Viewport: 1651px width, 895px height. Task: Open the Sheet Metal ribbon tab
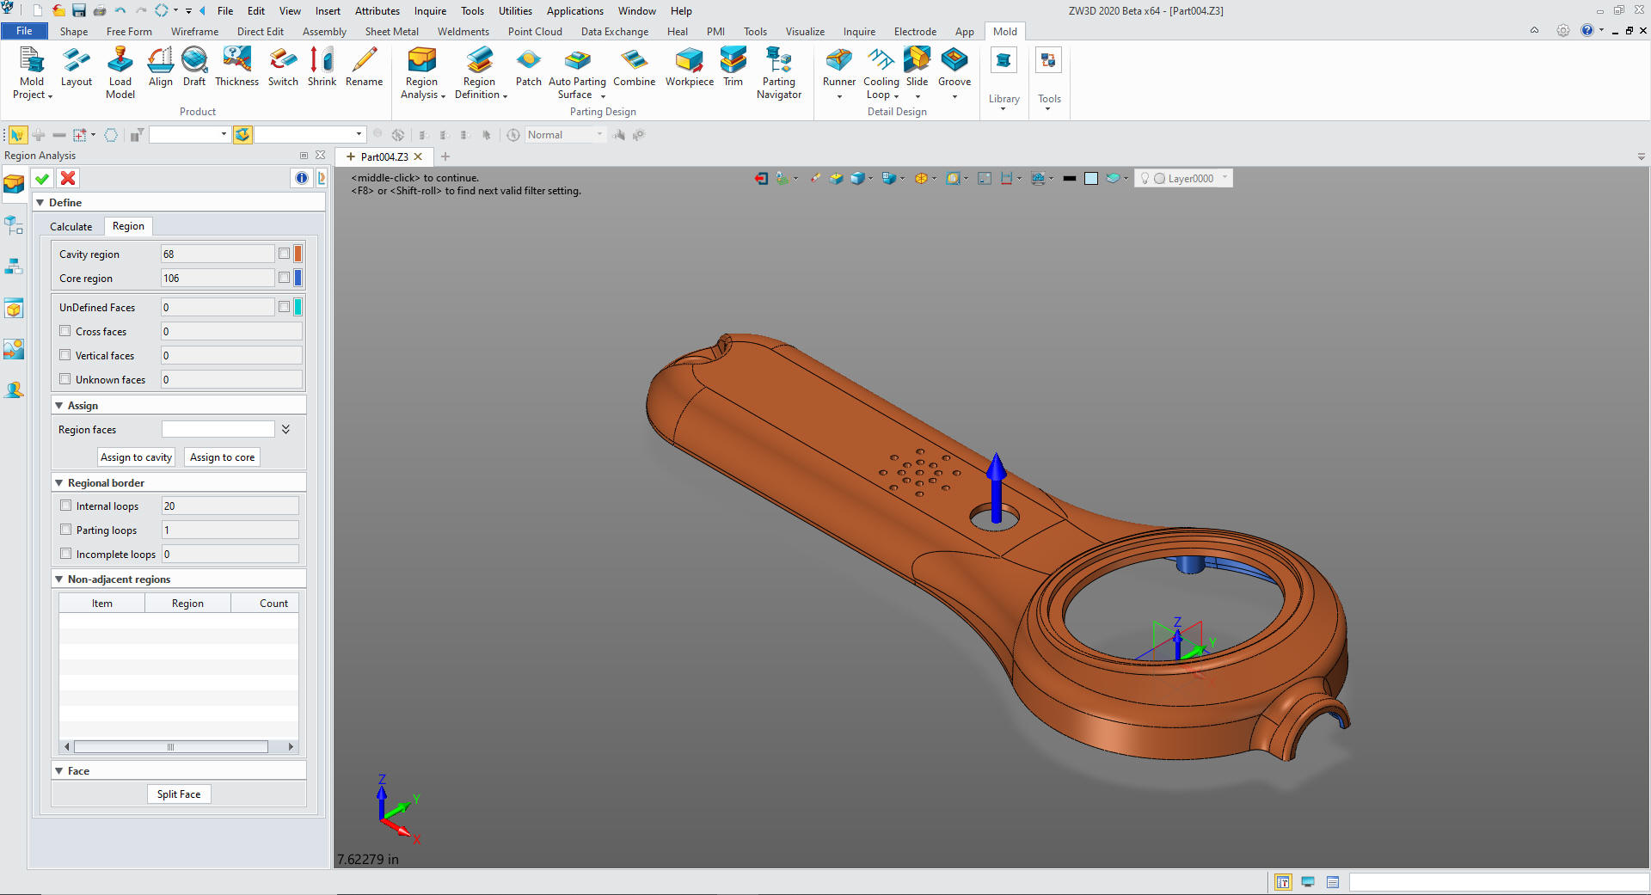(391, 32)
